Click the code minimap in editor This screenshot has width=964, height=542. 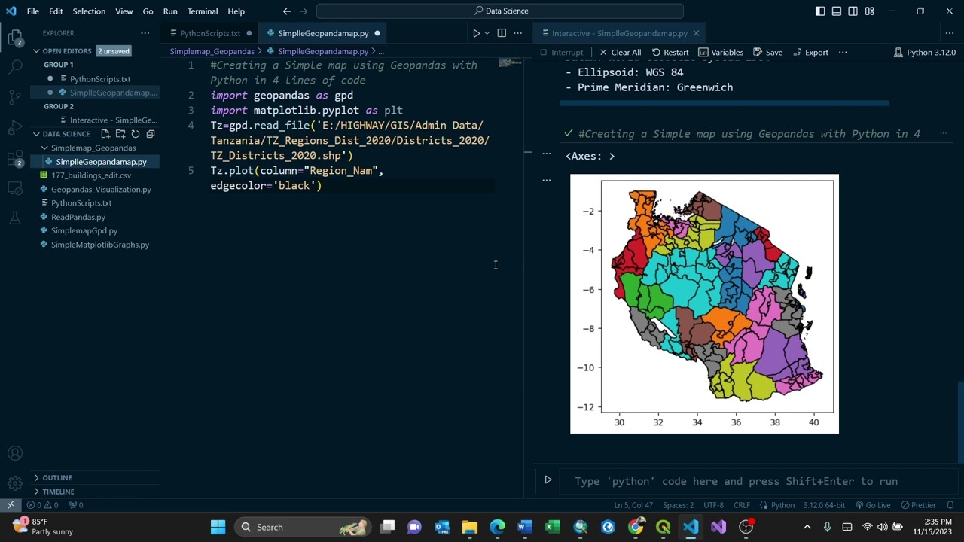[510, 62]
